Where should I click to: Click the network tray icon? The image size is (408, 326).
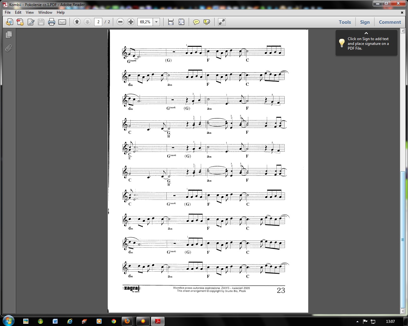[x=373, y=322]
